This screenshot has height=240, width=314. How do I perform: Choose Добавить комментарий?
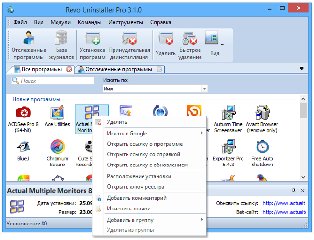(x=149, y=198)
